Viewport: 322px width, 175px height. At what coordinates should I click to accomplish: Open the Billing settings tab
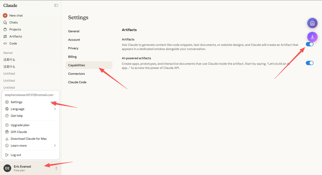pyautogui.click(x=72, y=57)
